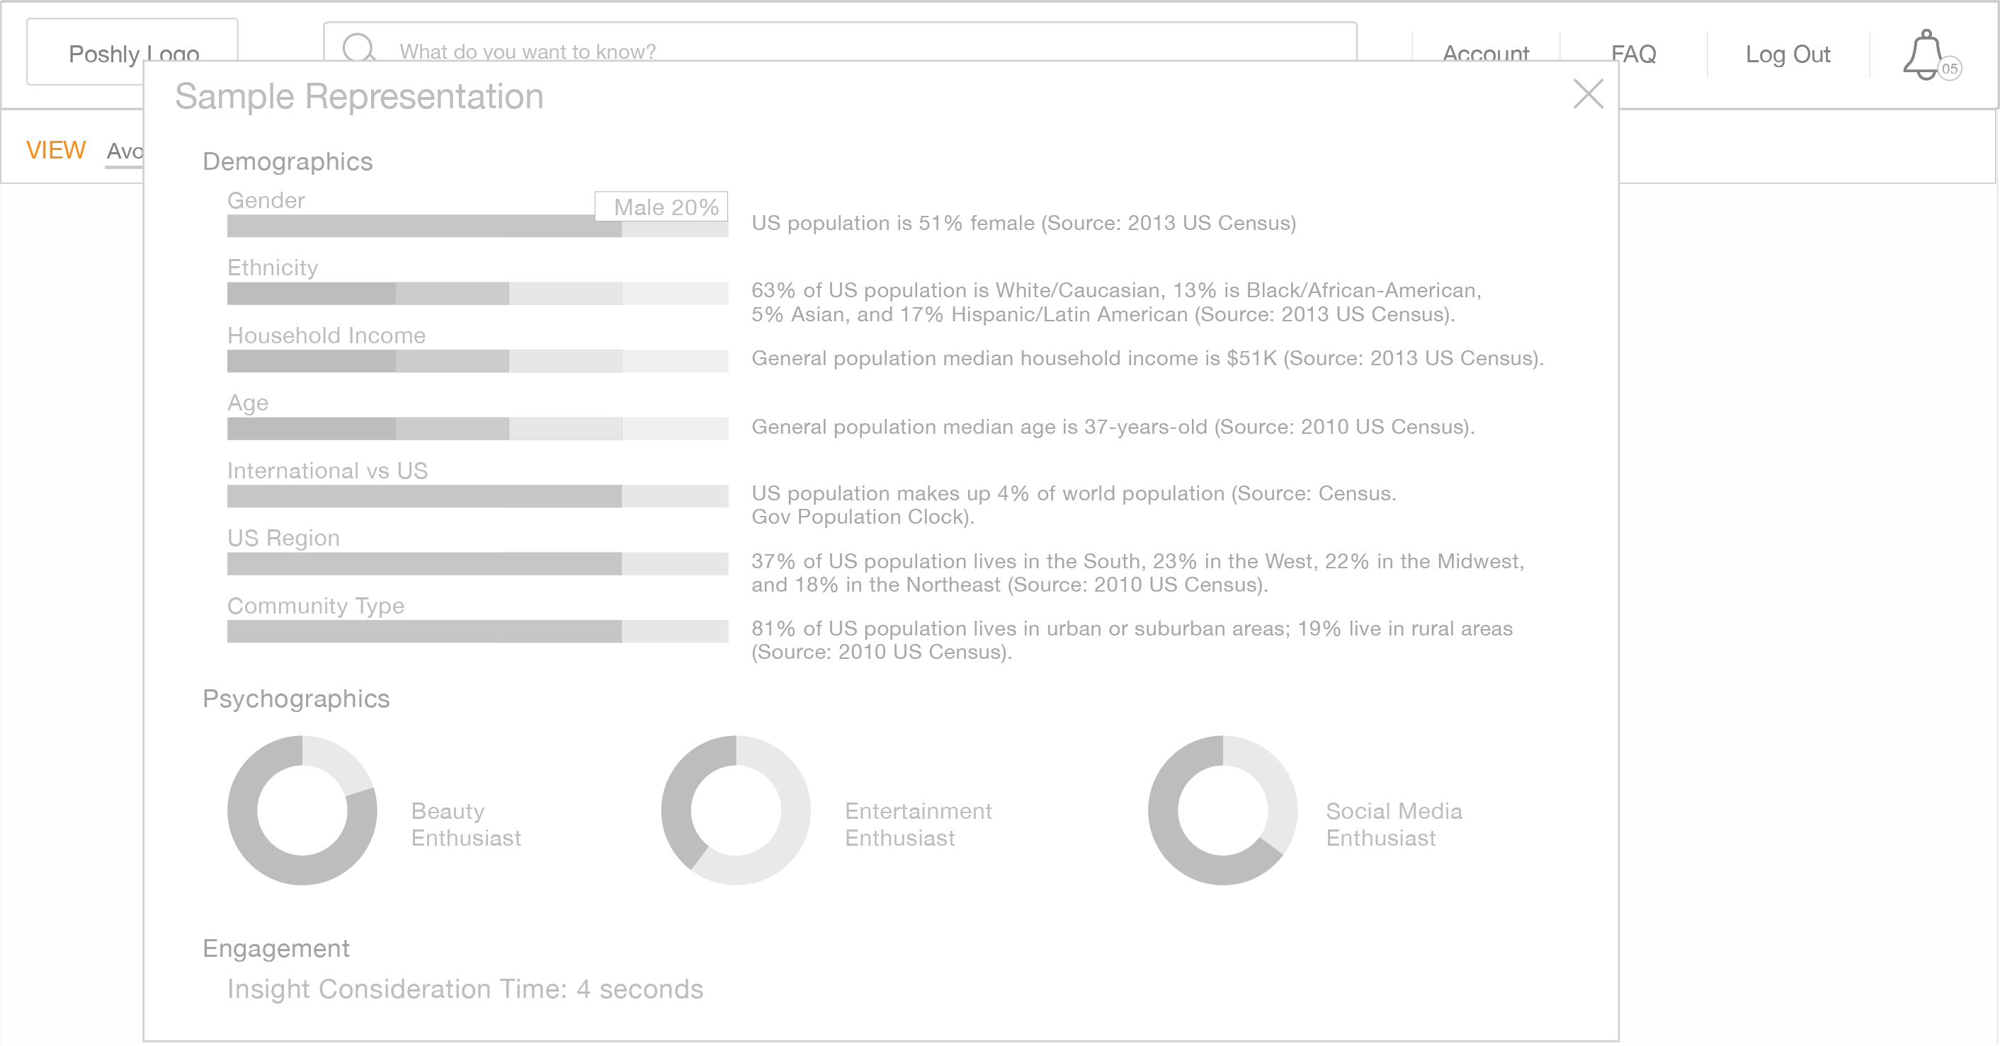Image resolution: width=2000 pixels, height=1046 pixels.
Task: Click the US Region bar
Action: click(x=477, y=563)
